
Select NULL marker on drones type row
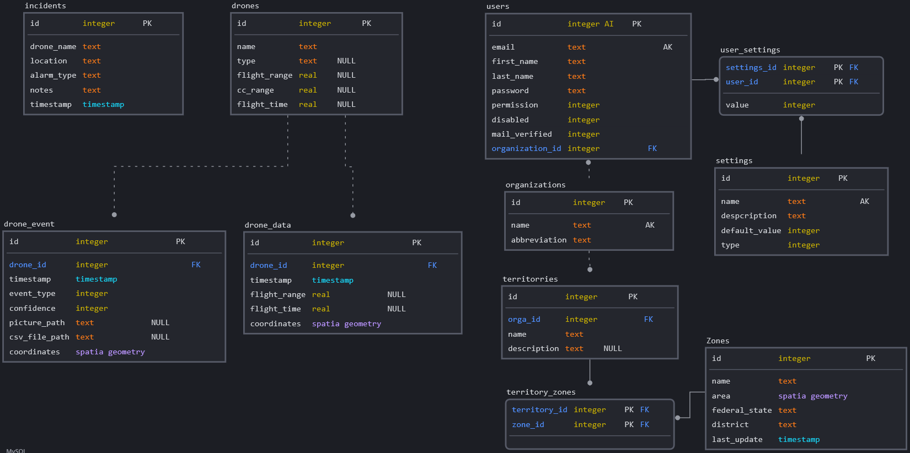[346, 61]
